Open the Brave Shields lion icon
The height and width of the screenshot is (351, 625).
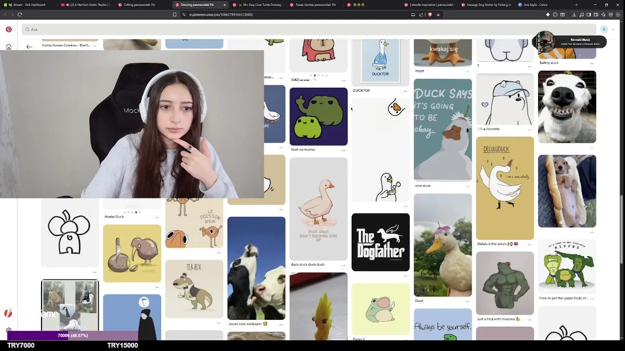click(x=430, y=15)
